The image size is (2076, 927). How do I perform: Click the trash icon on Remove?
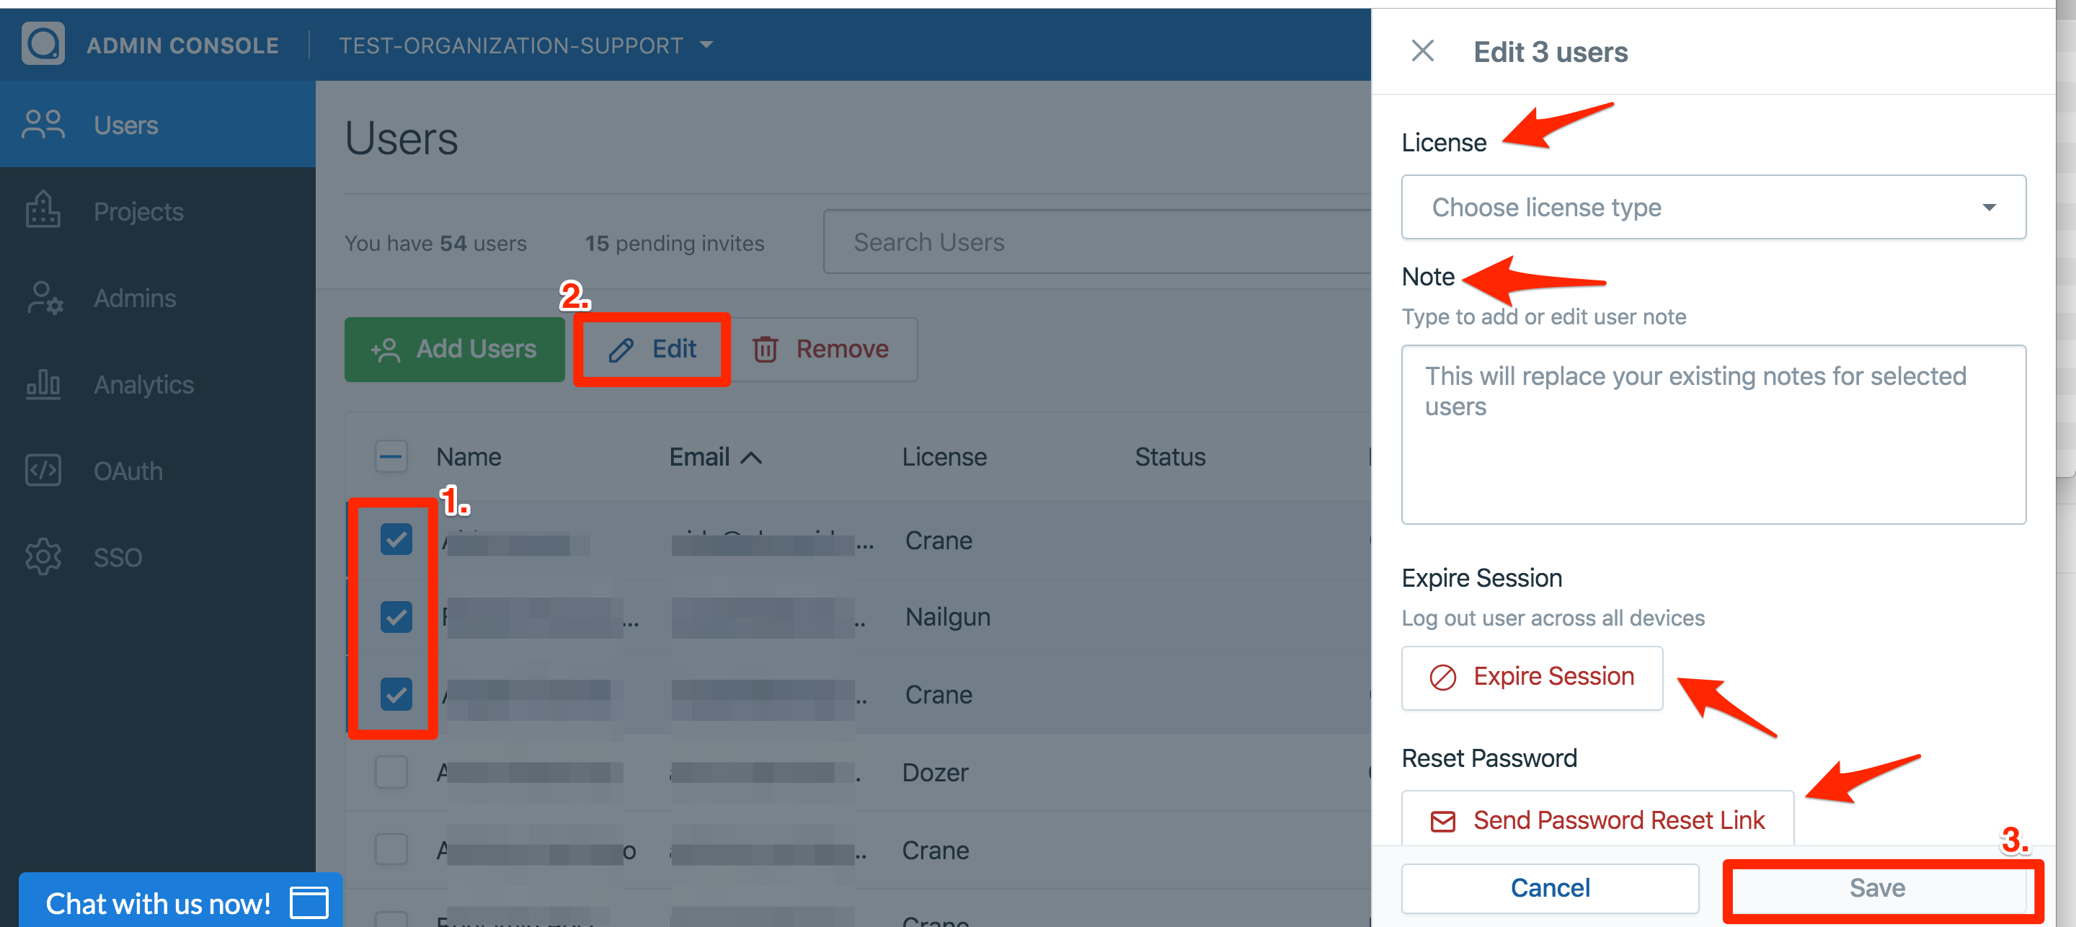[x=765, y=350]
